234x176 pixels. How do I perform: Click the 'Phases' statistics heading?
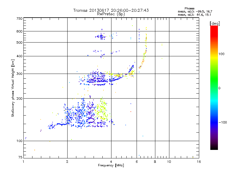pos(189,9)
